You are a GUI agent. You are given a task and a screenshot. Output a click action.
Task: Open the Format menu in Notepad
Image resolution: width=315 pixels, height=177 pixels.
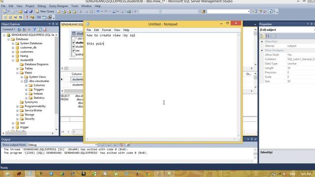(106, 30)
